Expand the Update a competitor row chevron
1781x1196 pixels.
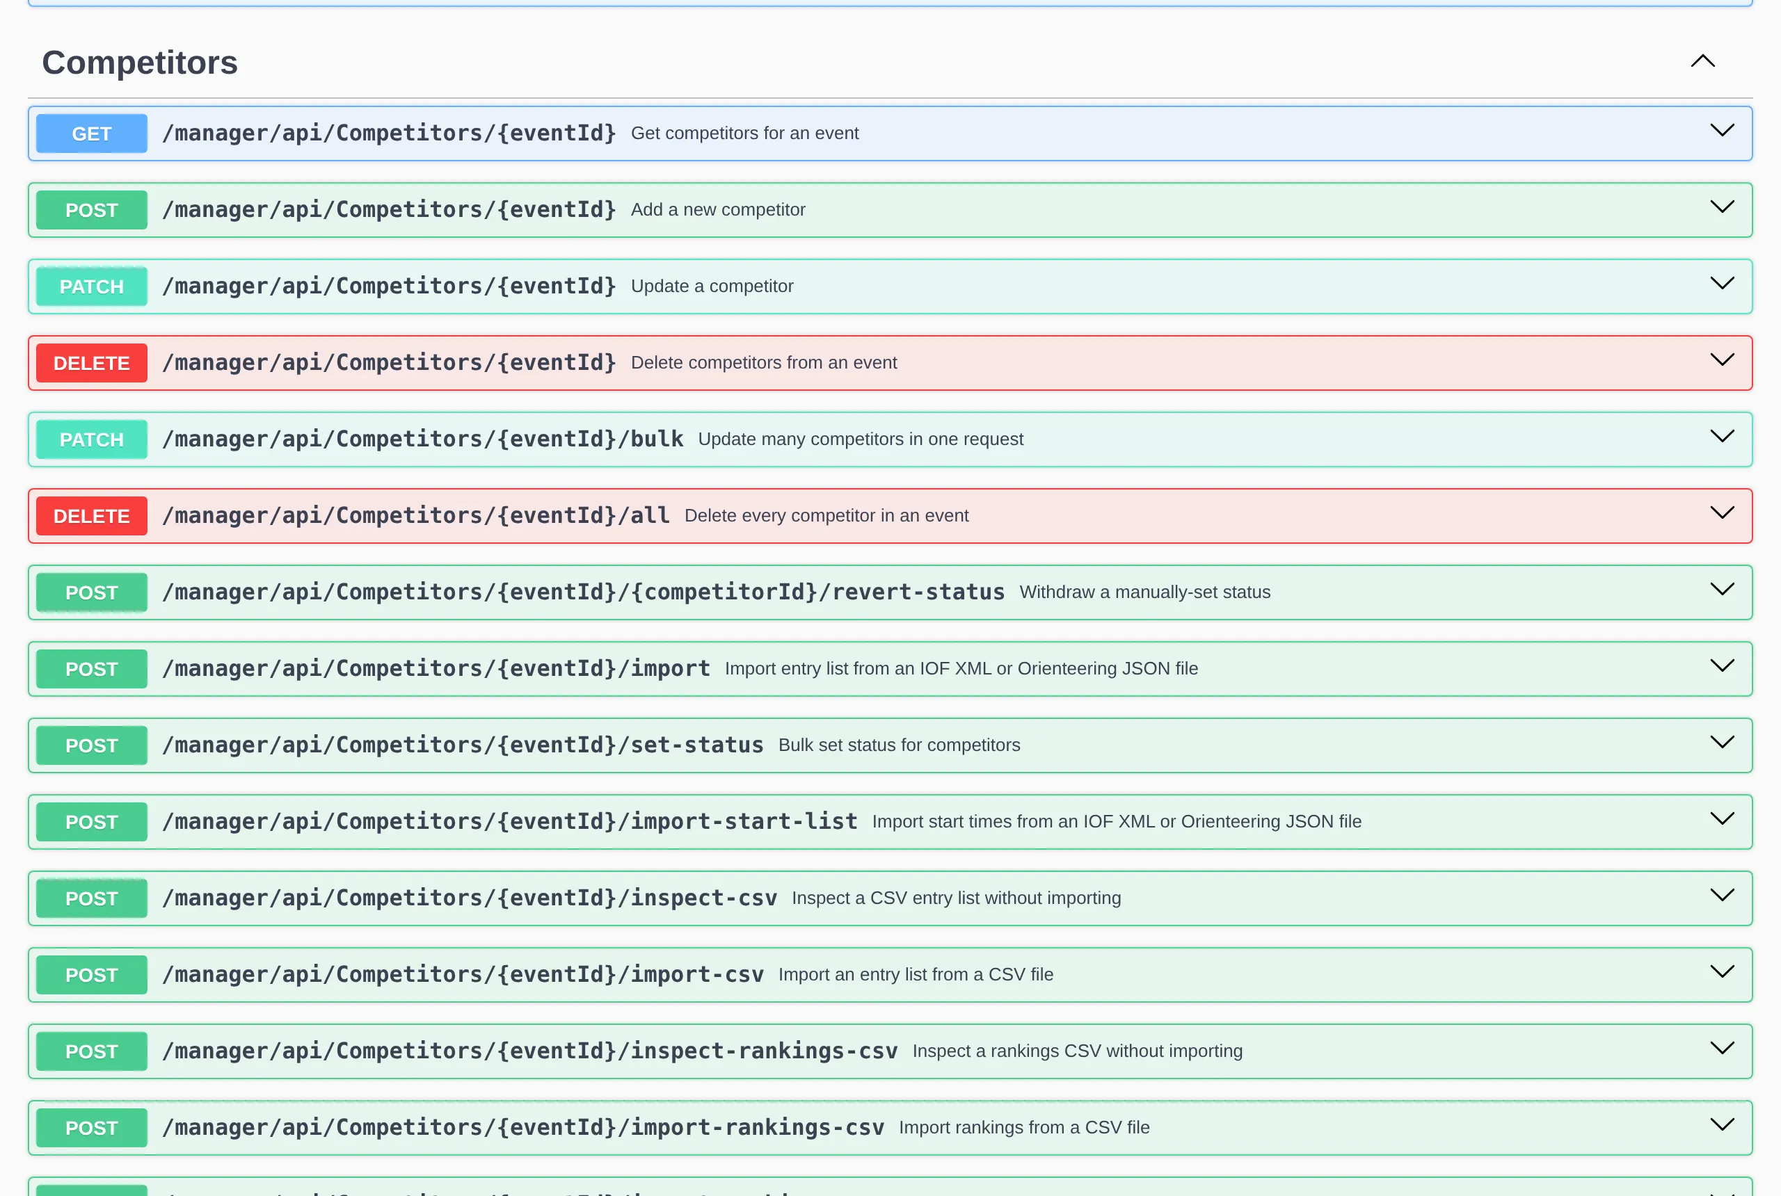click(x=1721, y=283)
